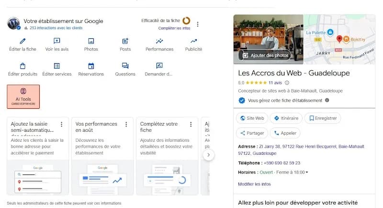The height and width of the screenshot is (208, 383).
Task: Open the three-dot menu beside Efficacité de la fiche
Action: (198, 24)
